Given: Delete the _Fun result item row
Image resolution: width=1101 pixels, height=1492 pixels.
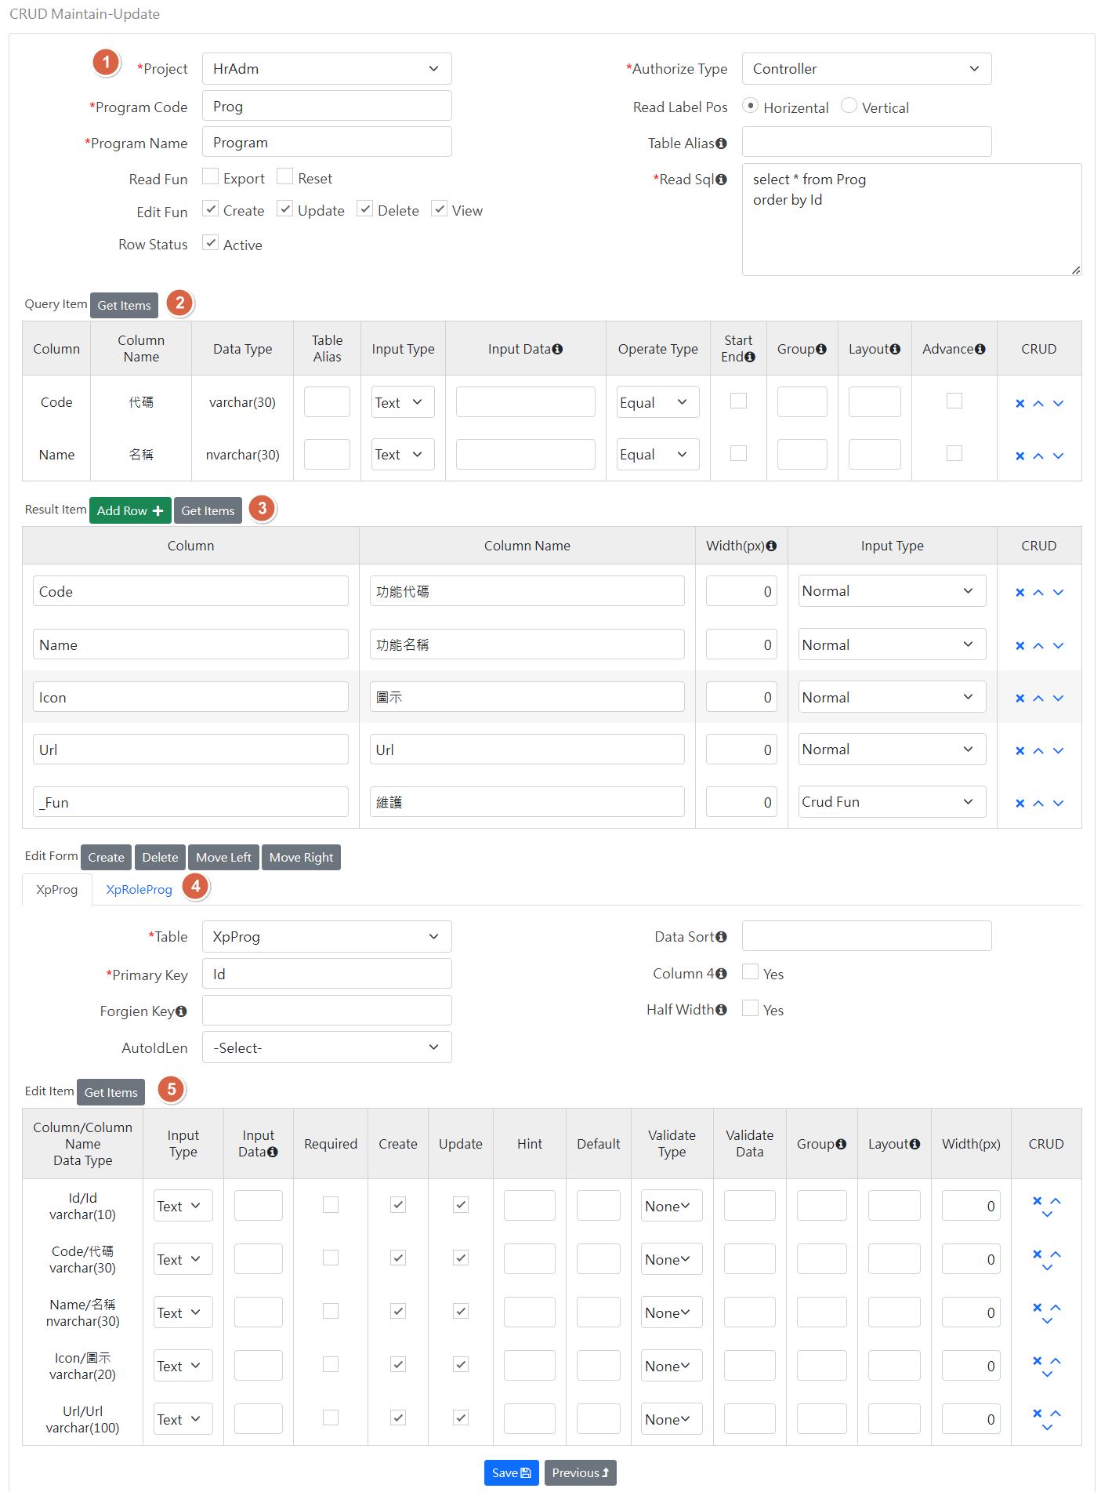Looking at the screenshot, I should 1020,803.
